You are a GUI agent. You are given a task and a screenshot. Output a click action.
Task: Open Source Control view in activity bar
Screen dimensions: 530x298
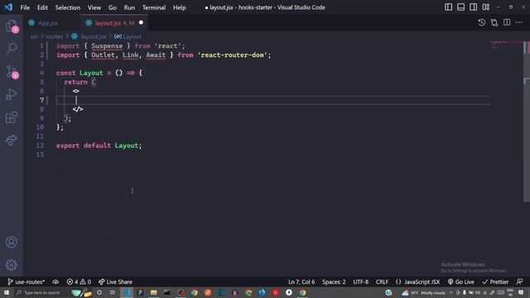[12, 72]
